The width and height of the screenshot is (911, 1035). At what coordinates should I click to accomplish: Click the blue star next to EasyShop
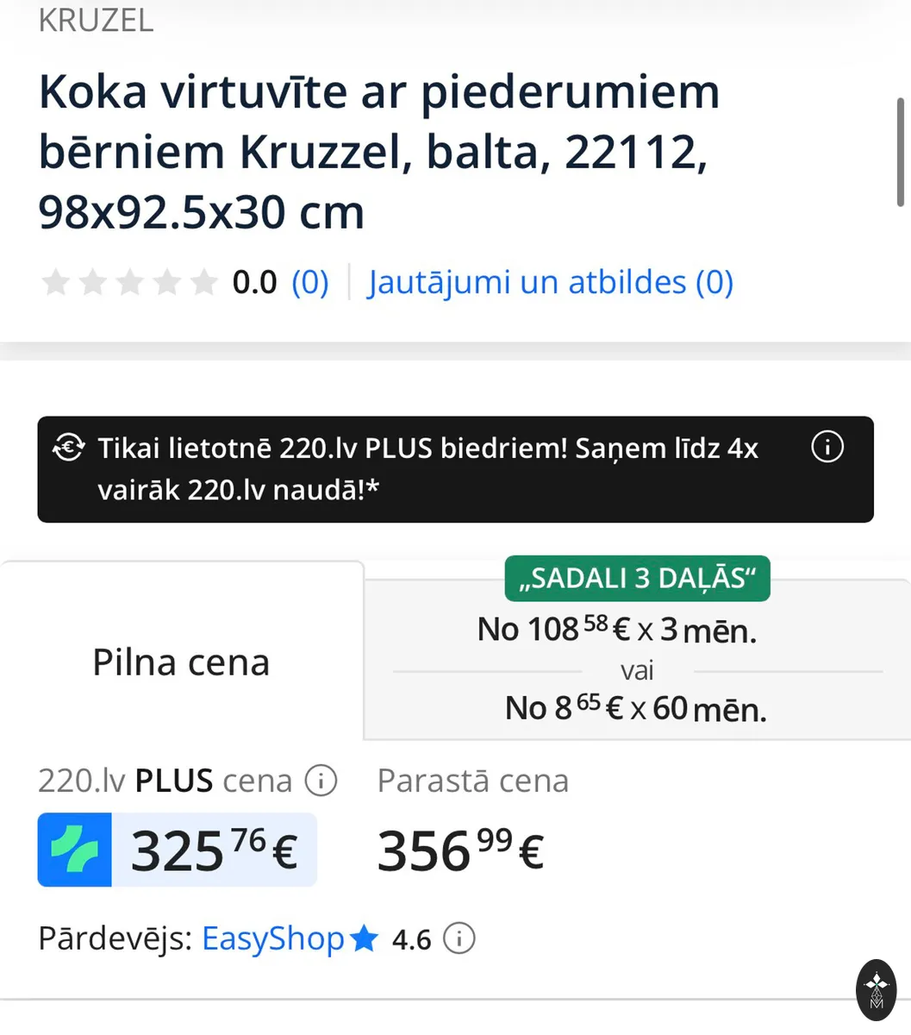(365, 938)
